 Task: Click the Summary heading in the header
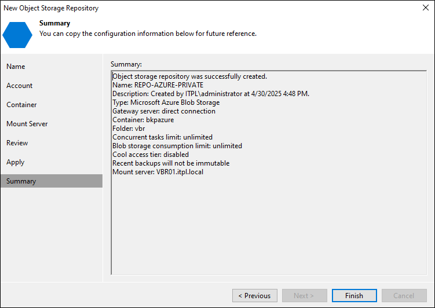coord(54,23)
